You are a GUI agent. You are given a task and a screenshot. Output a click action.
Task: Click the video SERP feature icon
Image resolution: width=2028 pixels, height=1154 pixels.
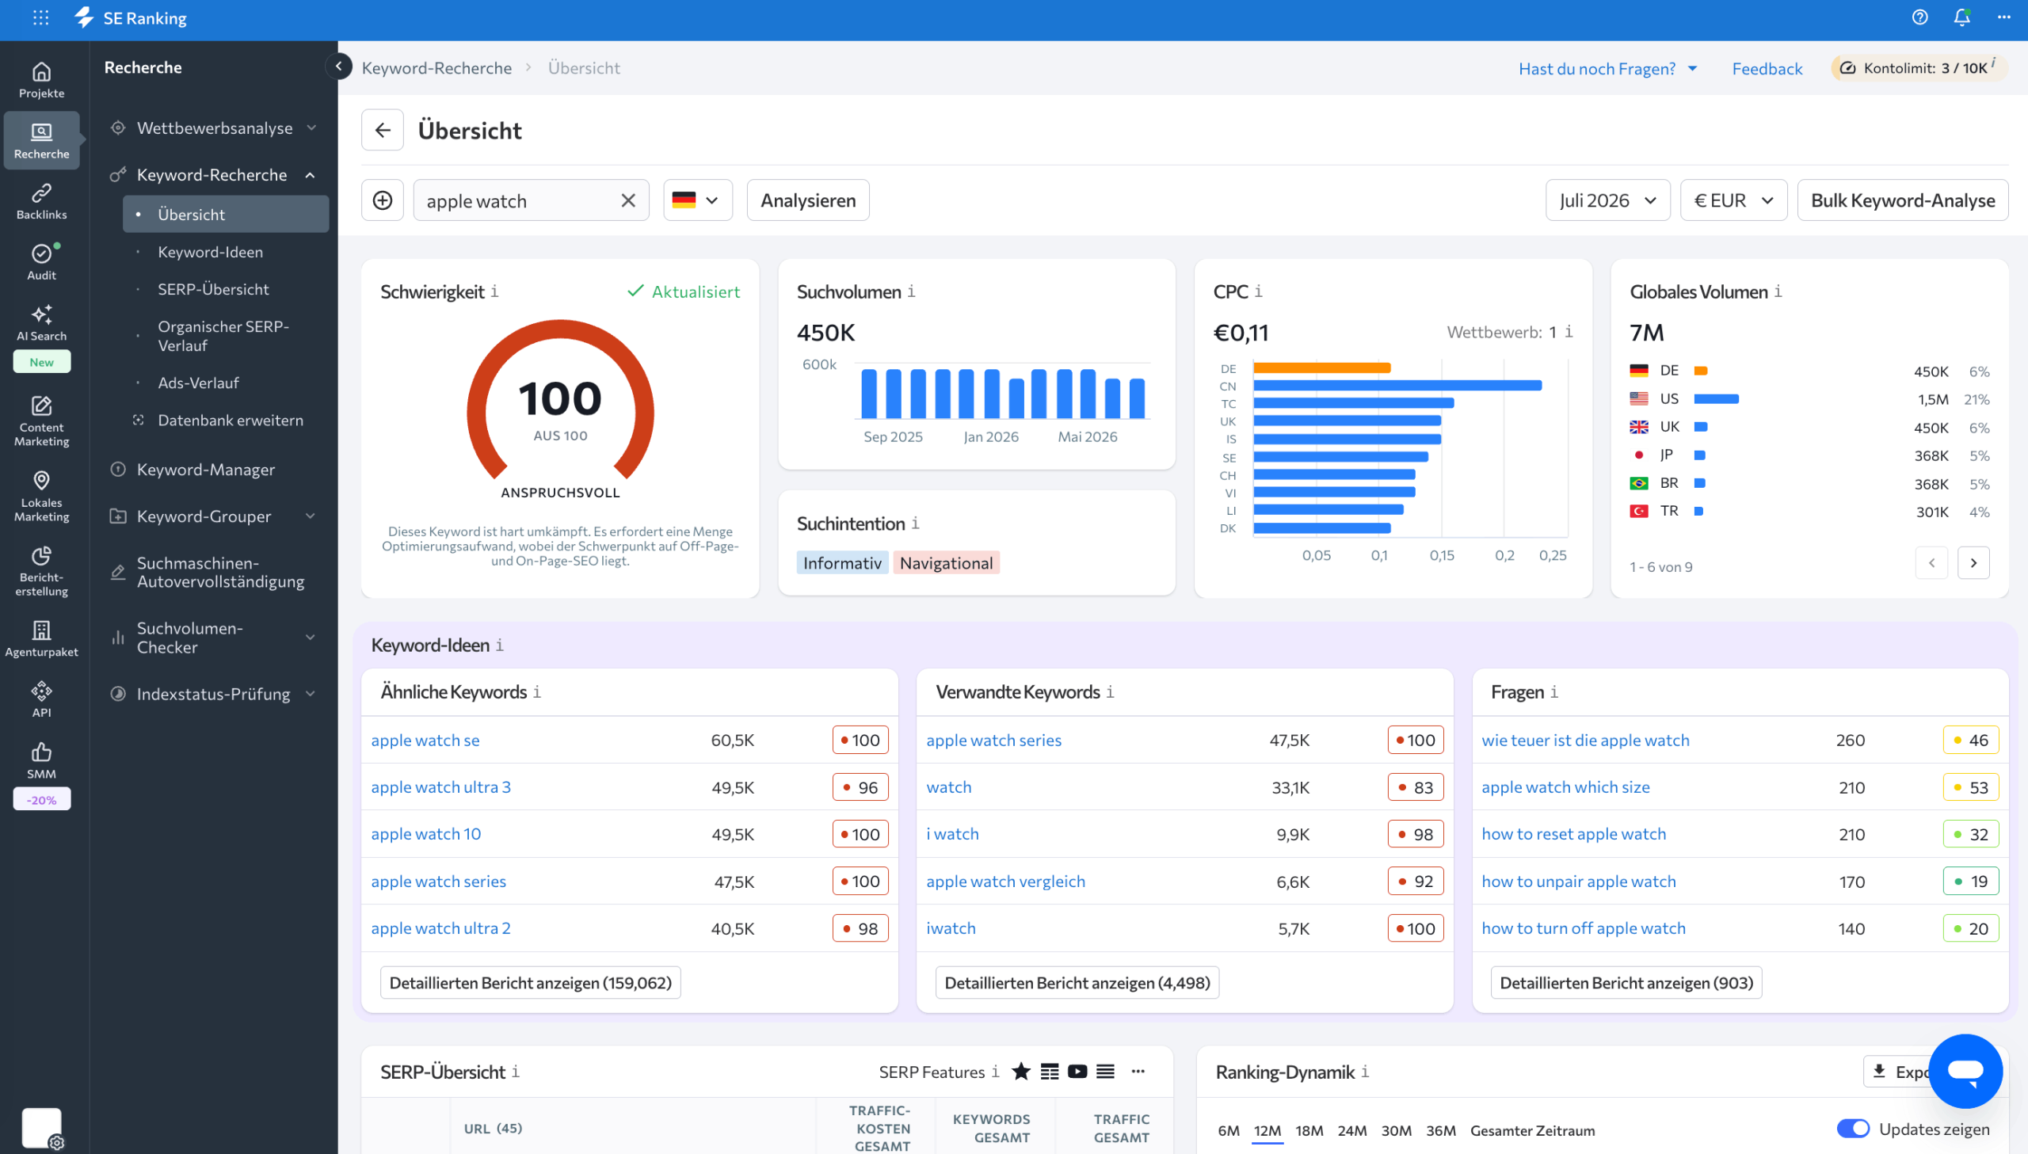[1077, 1072]
